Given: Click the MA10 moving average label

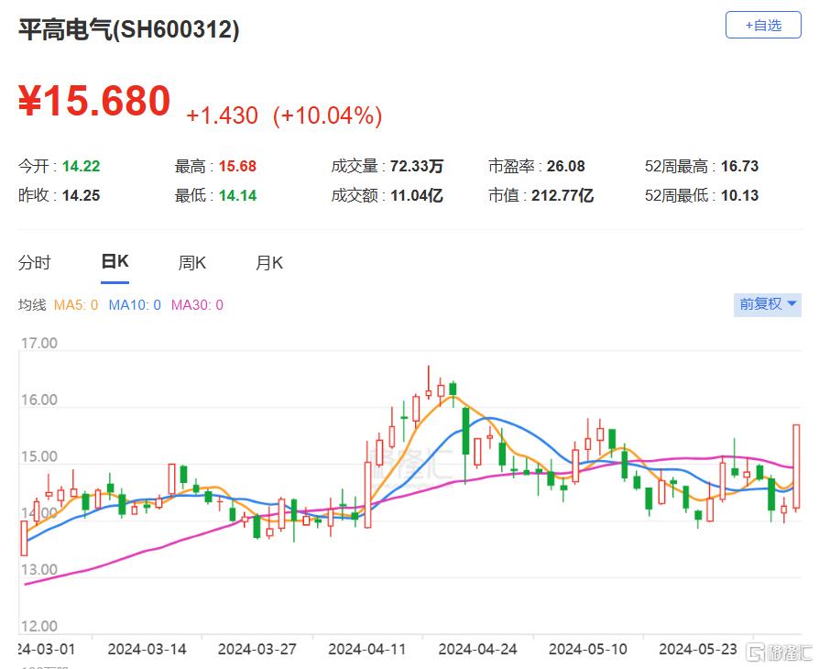Looking at the screenshot, I should pos(135,305).
